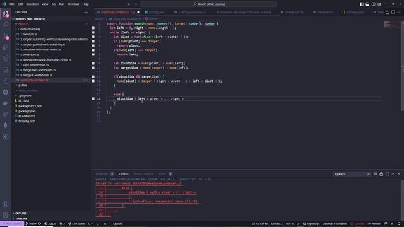Open the Extensions view icon
The width and height of the screenshot is (404, 227).
tap(6, 59)
